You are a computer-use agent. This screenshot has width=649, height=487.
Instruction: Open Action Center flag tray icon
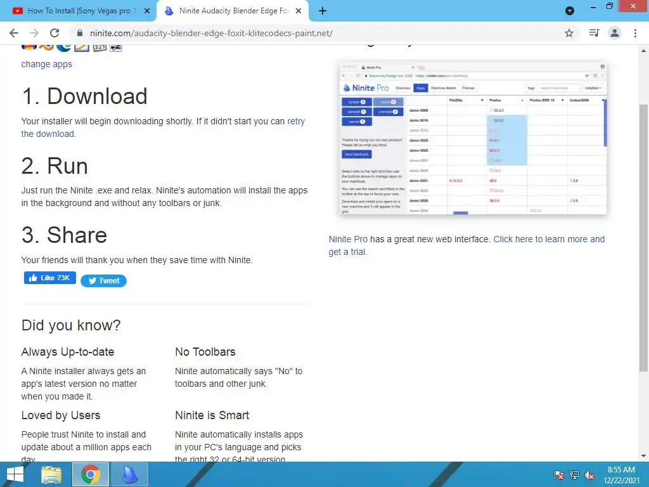(x=558, y=475)
